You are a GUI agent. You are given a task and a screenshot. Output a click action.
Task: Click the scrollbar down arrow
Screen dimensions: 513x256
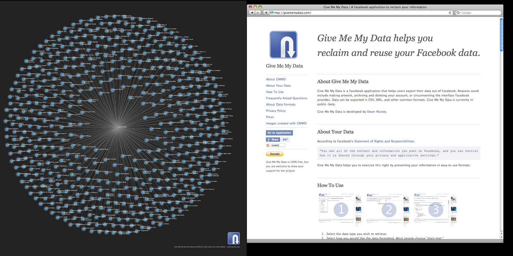pos(501,237)
